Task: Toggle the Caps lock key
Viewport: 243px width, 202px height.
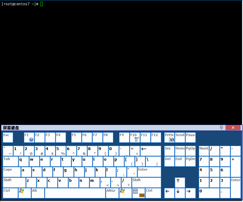Action: click(x=12, y=172)
